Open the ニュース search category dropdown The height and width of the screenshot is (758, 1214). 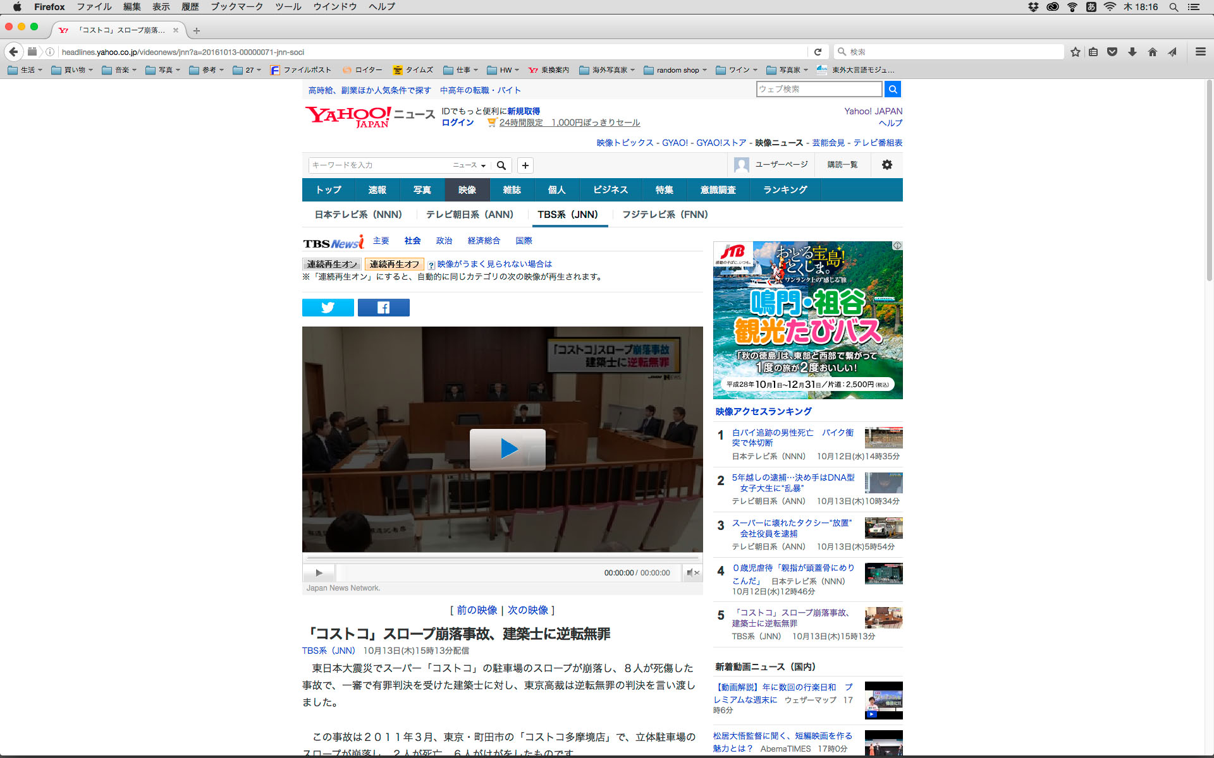(469, 165)
